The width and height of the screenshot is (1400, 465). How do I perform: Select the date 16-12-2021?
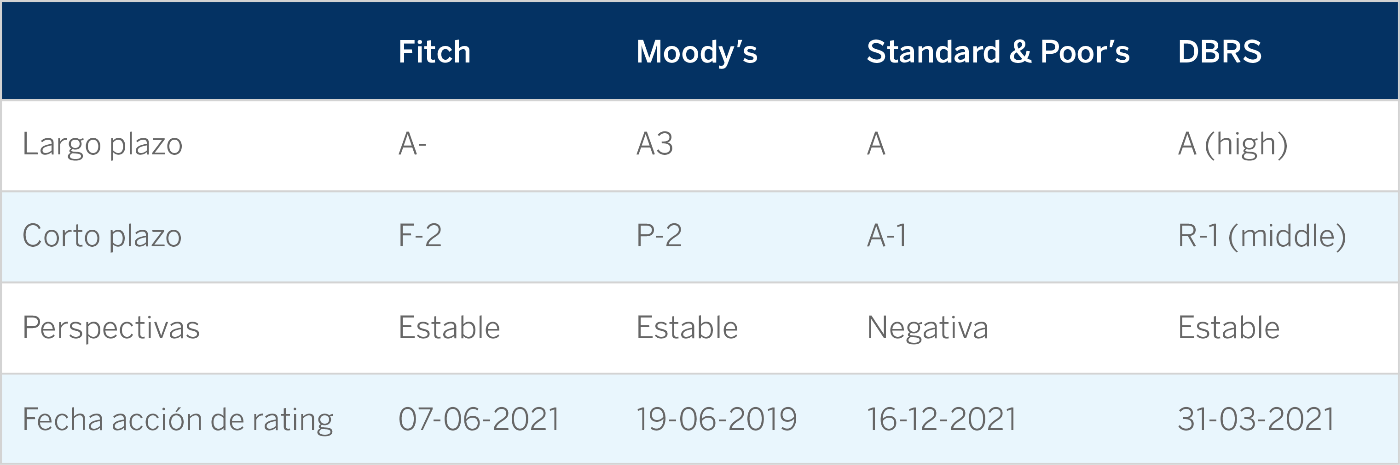[x=941, y=420]
